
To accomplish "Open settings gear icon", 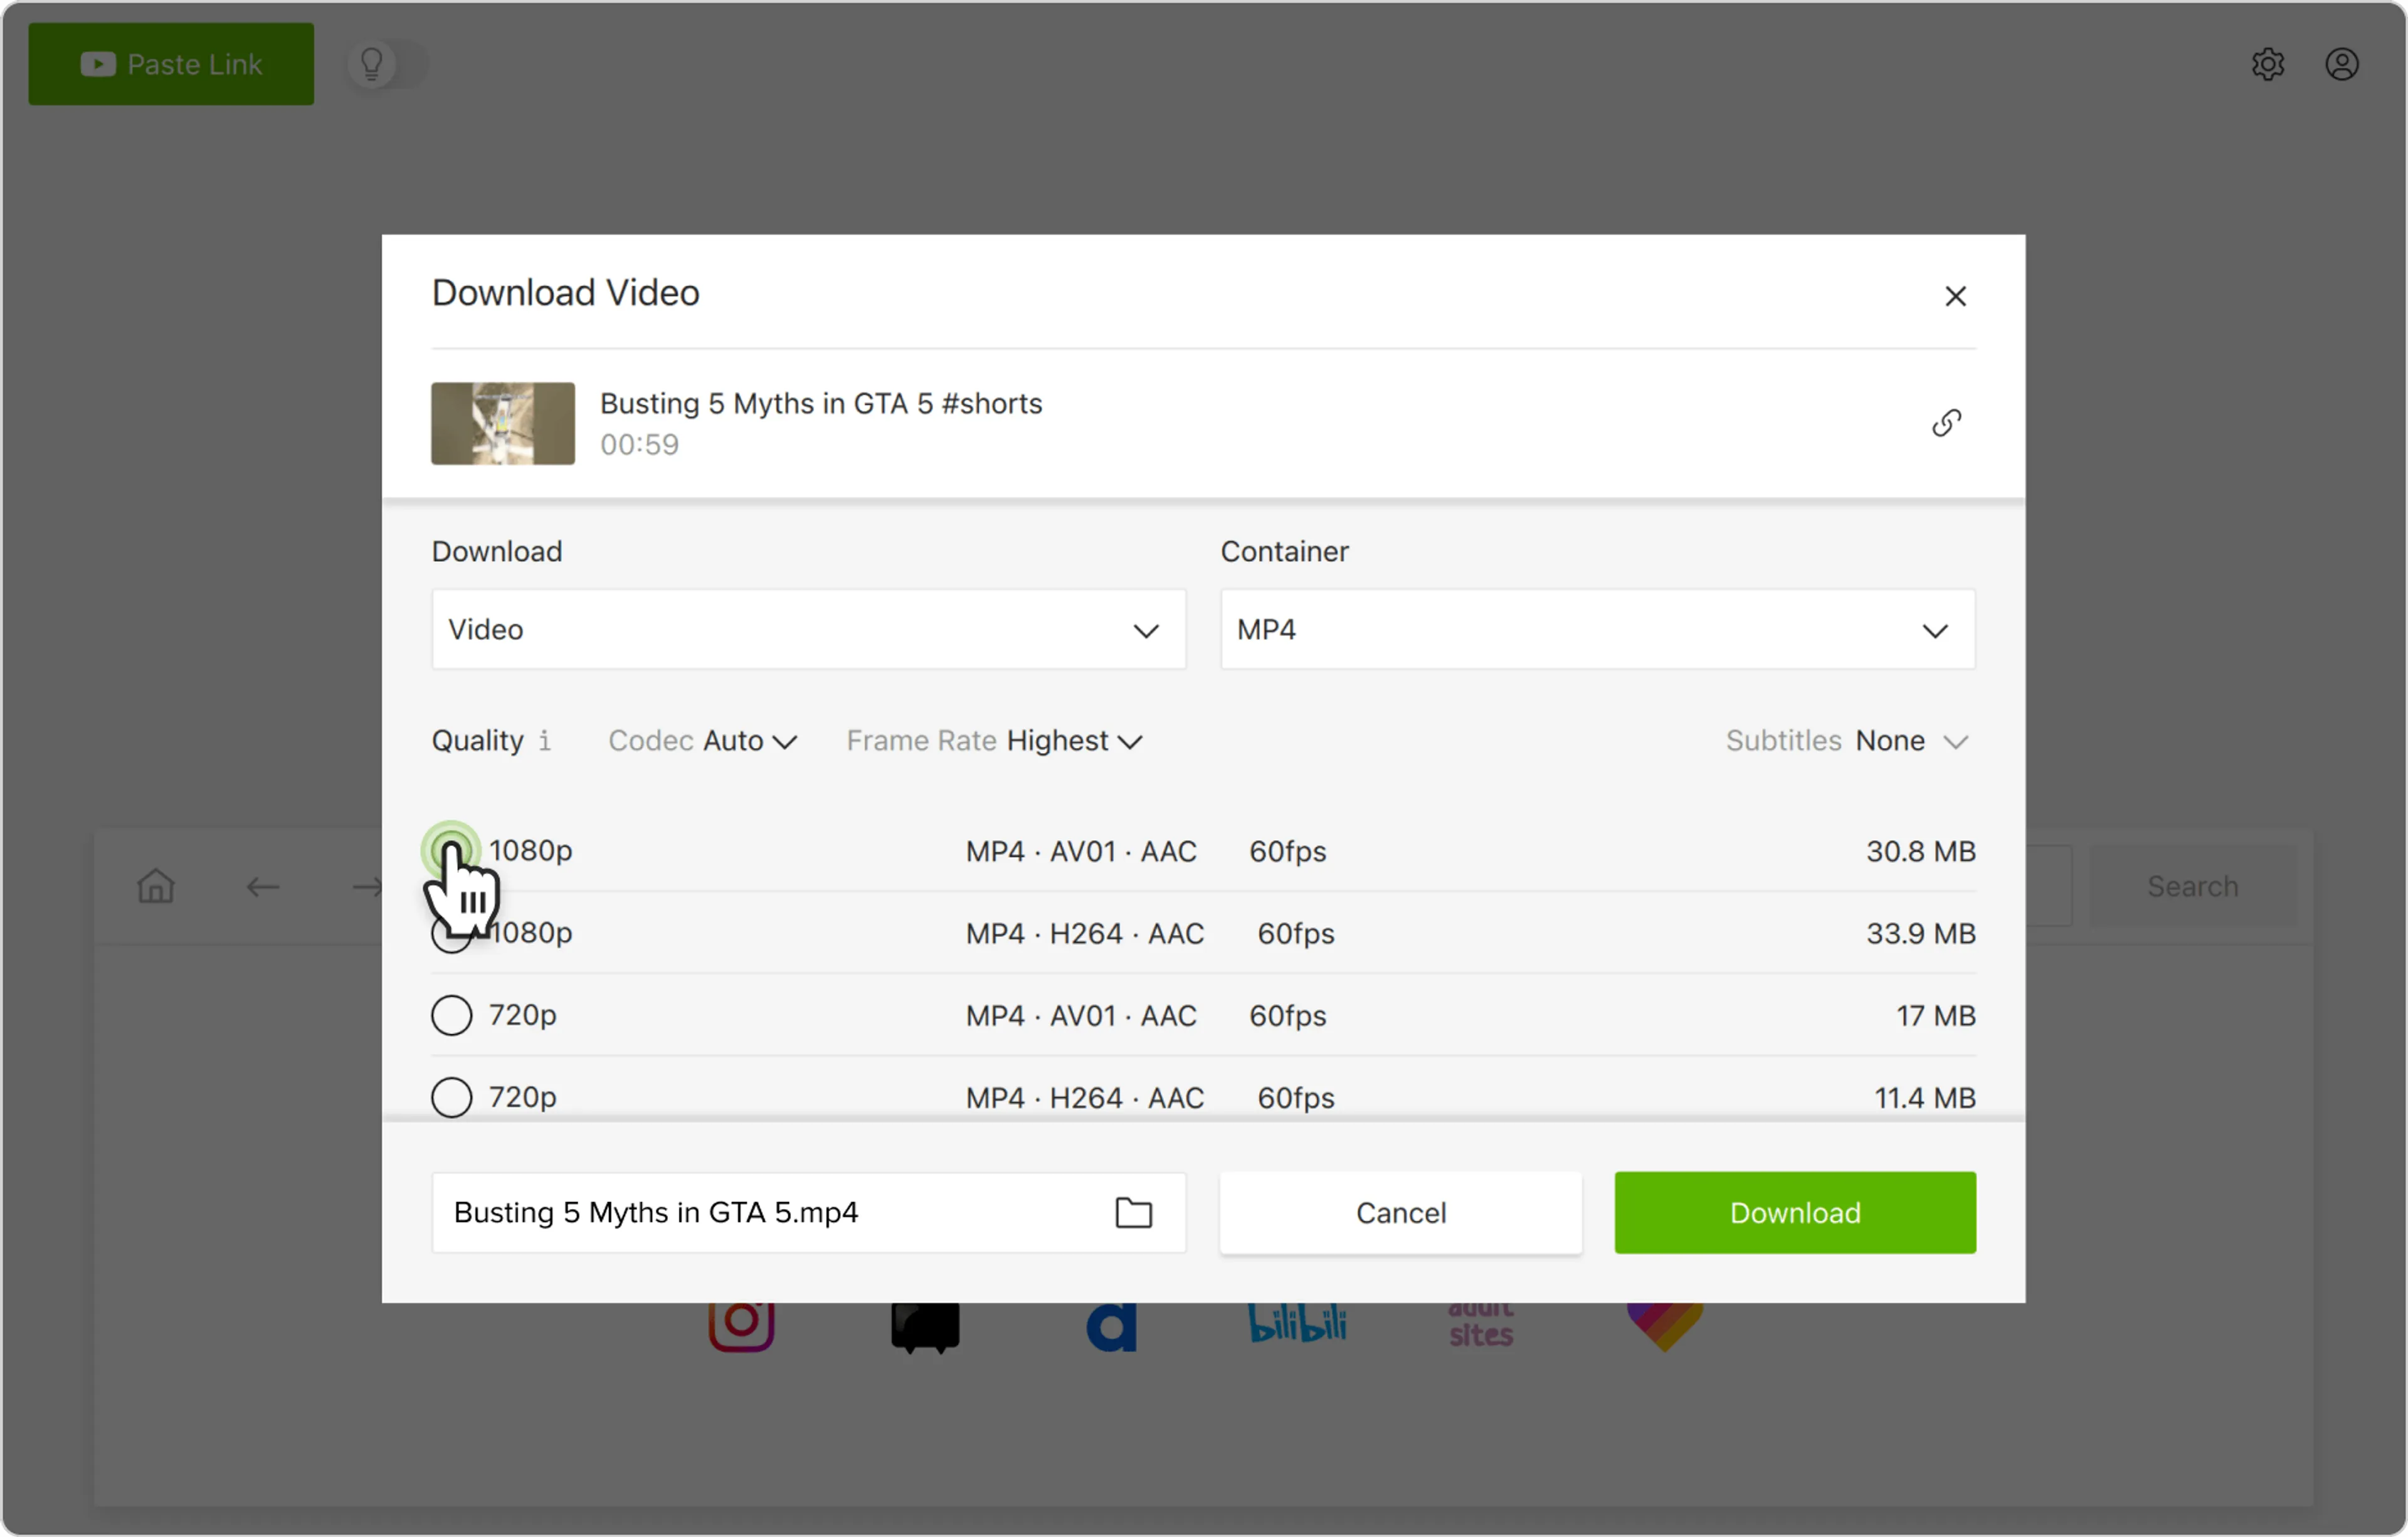I will click(x=2267, y=64).
